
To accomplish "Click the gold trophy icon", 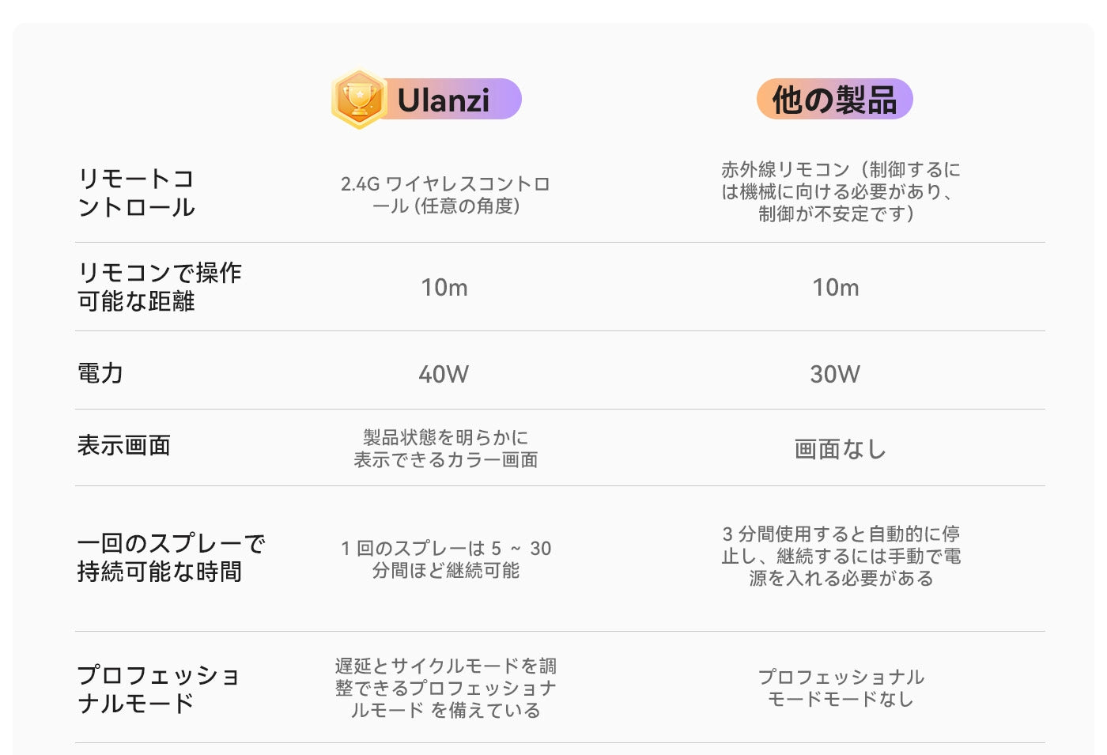I will [359, 99].
